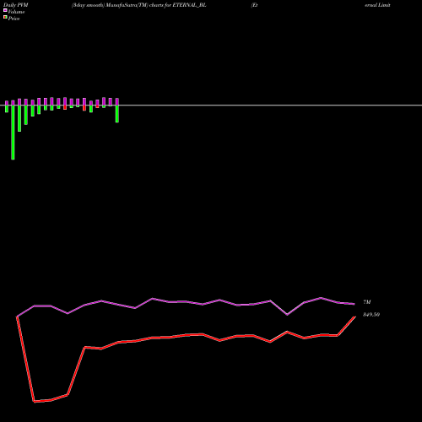This screenshot has width=422, height=422.
Task: Click the '349.50' price value label
Action: point(371,315)
